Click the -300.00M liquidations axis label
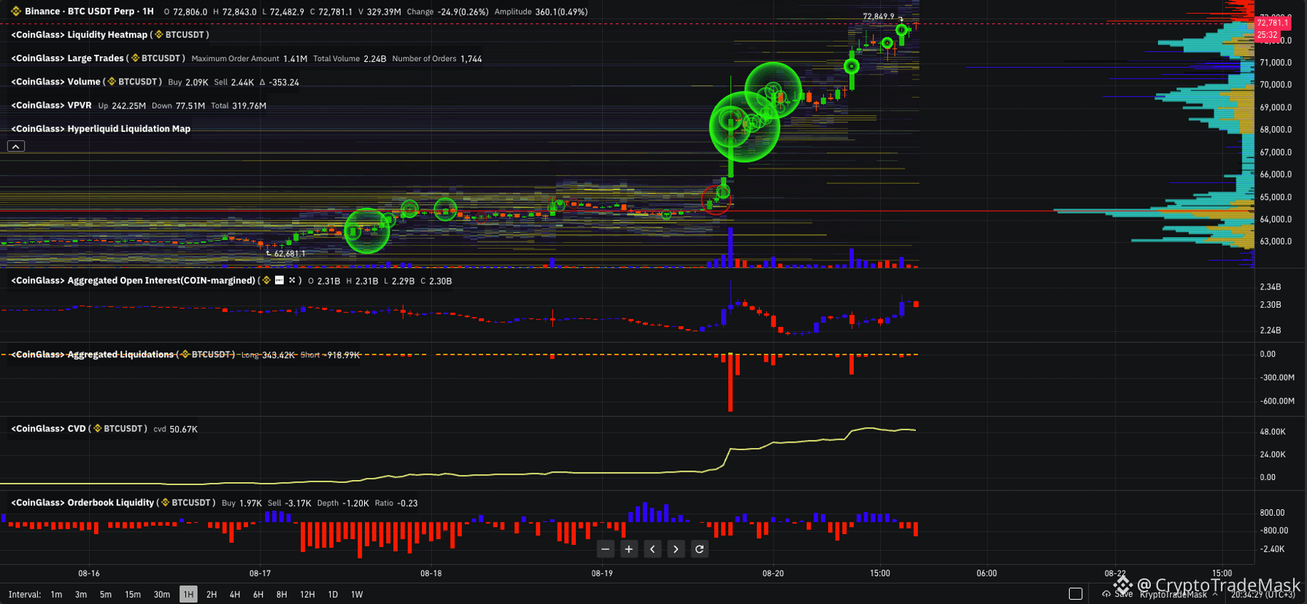 click(x=1276, y=378)
